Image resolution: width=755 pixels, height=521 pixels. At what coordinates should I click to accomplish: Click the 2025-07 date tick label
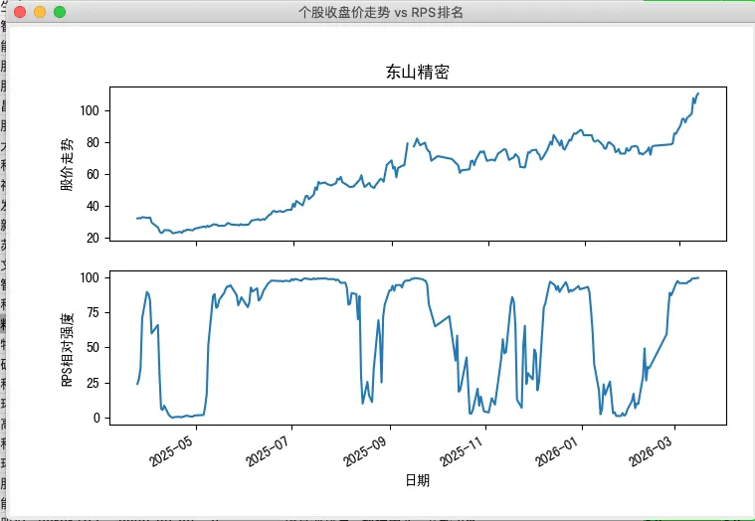tap(268, 449)
